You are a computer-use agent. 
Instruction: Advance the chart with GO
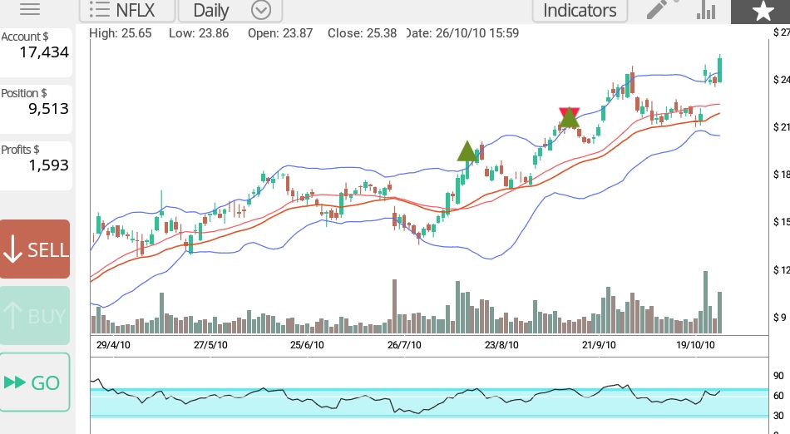tap(34, 382)
